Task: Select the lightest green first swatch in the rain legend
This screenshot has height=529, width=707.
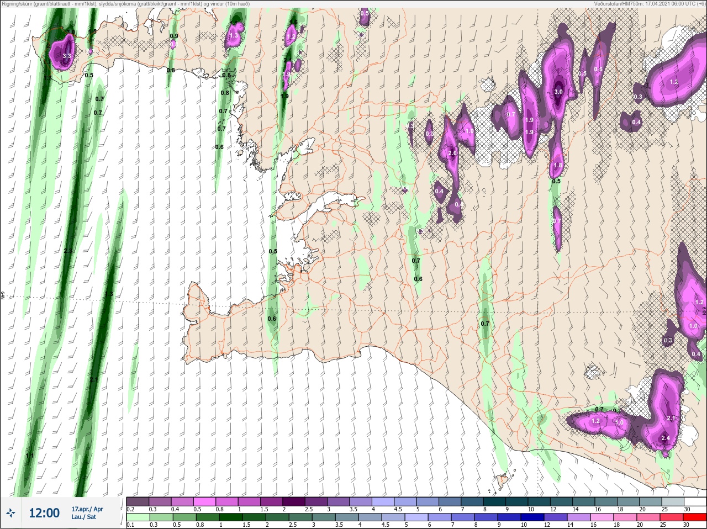Action: click(x=138, y=517)
